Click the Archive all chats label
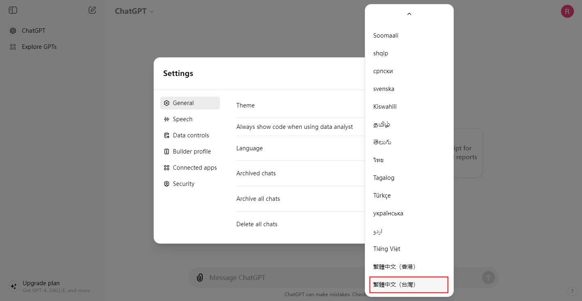 [x=258, y=199]
